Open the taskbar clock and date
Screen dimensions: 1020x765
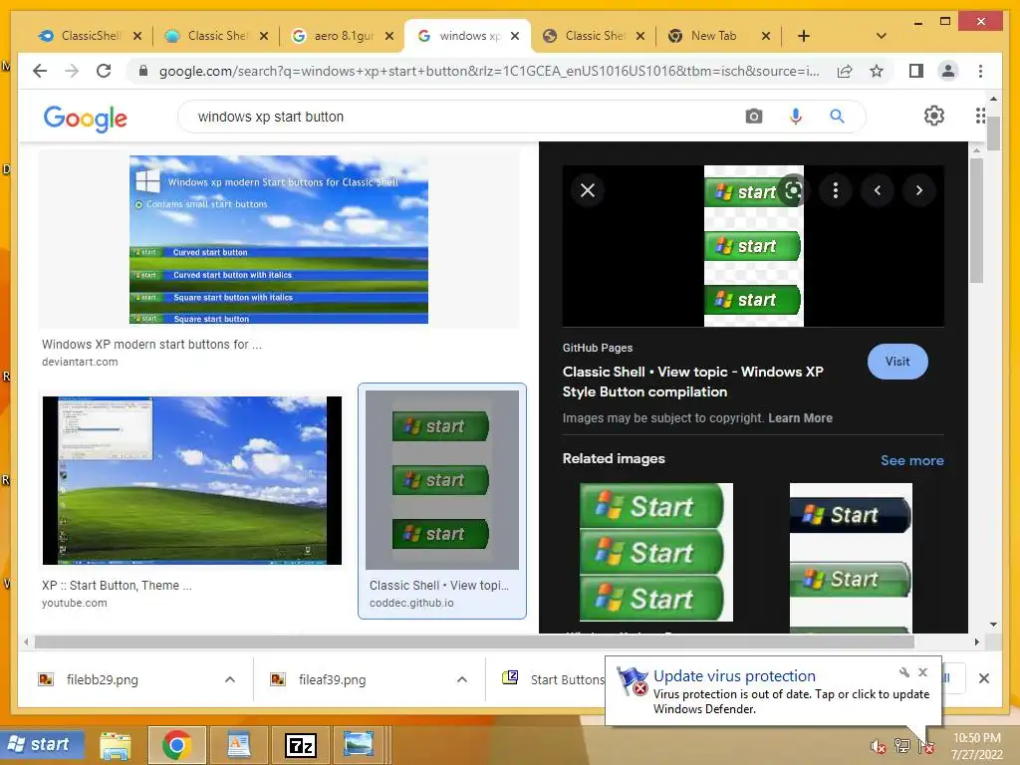[977, 746]
